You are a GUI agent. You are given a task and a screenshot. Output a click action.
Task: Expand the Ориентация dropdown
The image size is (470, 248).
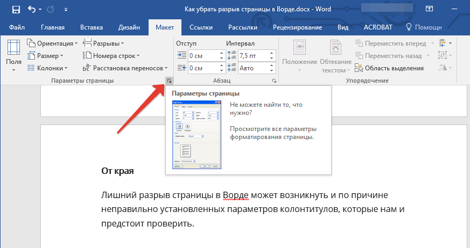pyautogui.click(x=52, y=43)
